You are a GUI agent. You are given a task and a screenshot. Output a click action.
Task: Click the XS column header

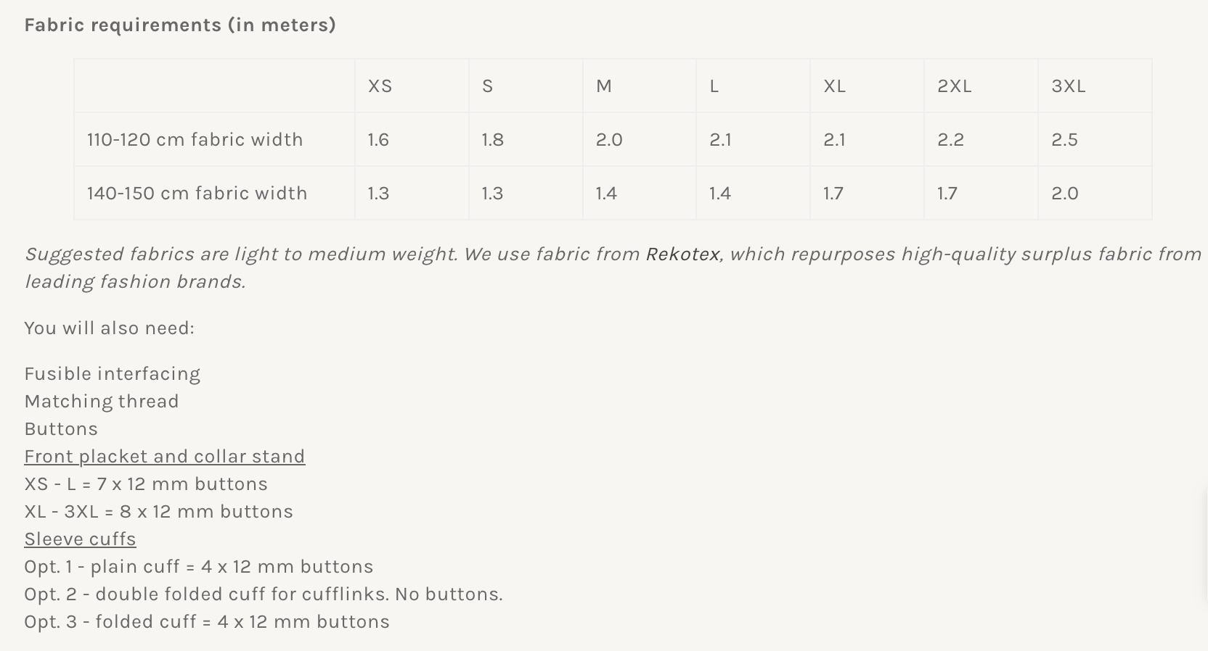pyautogui.click(x=380, y=86)
